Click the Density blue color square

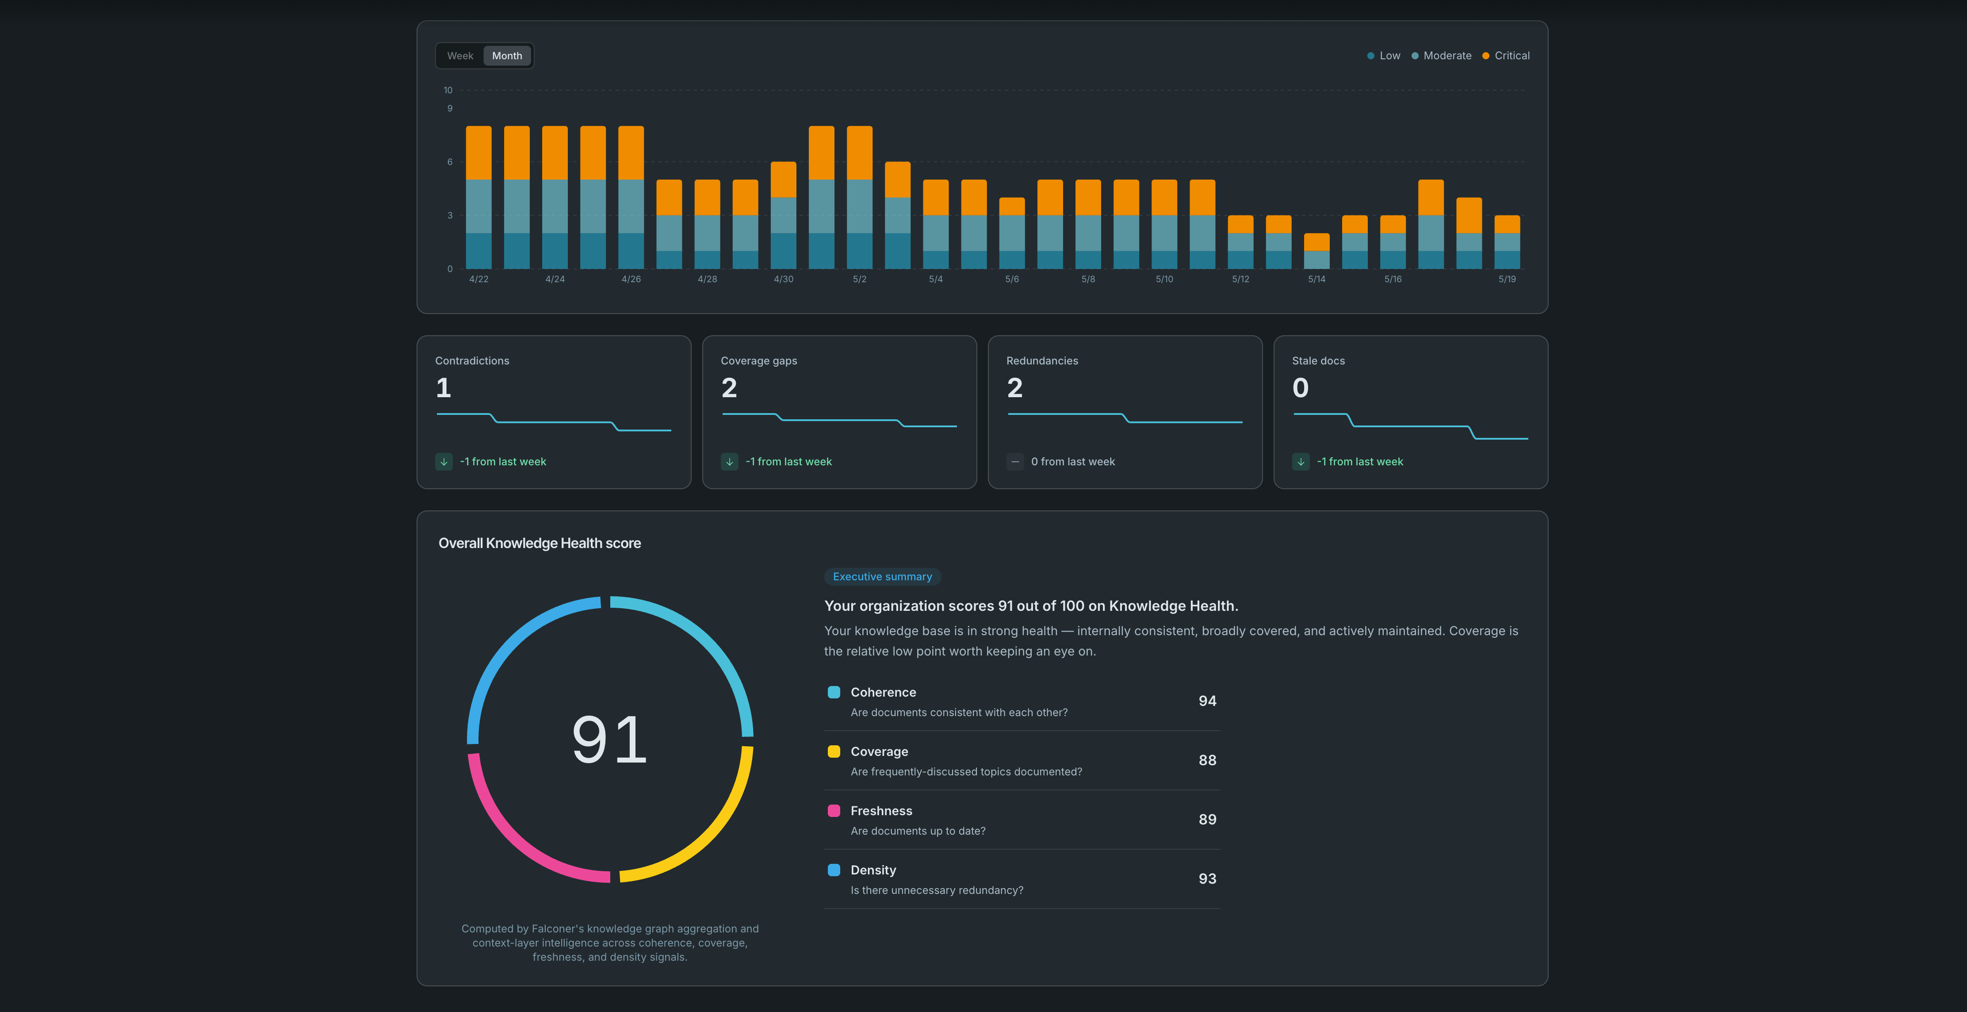pyautogui.click(x=834, y=870)
